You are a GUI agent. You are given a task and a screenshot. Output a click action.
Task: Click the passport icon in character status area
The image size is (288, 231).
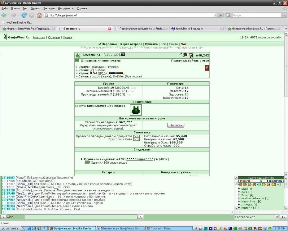[207, 68]
